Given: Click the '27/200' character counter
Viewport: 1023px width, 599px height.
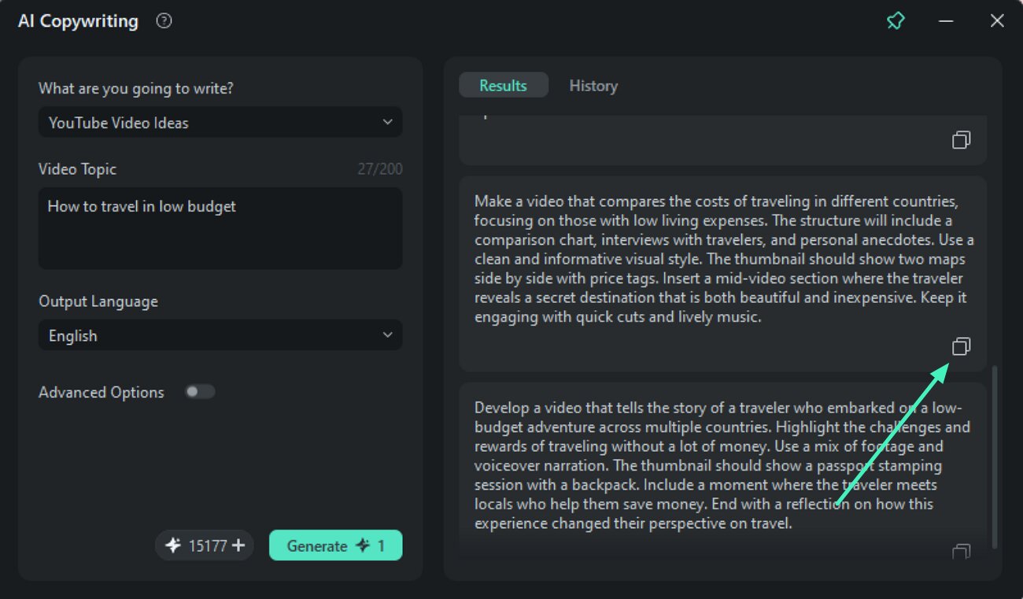Looking at the screenshot, I should point(380,169).
